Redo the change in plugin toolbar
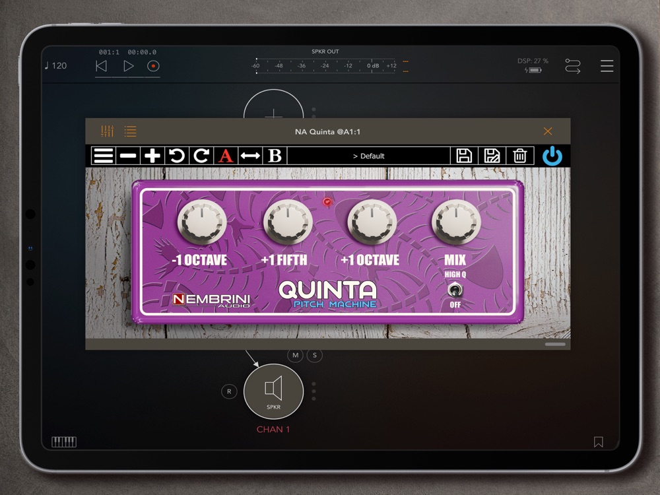This screenshot has height=495, width=660. click(x=201, y=156)
